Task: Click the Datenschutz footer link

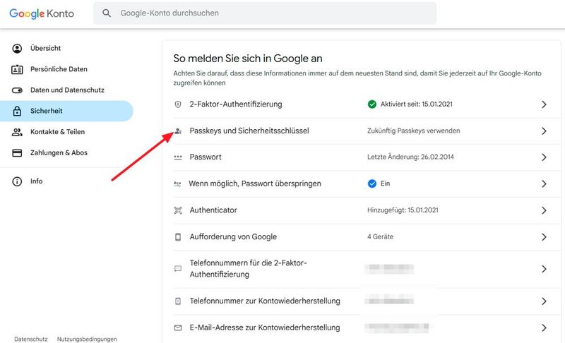Action: pyautogui.click(x=31, y=339)
